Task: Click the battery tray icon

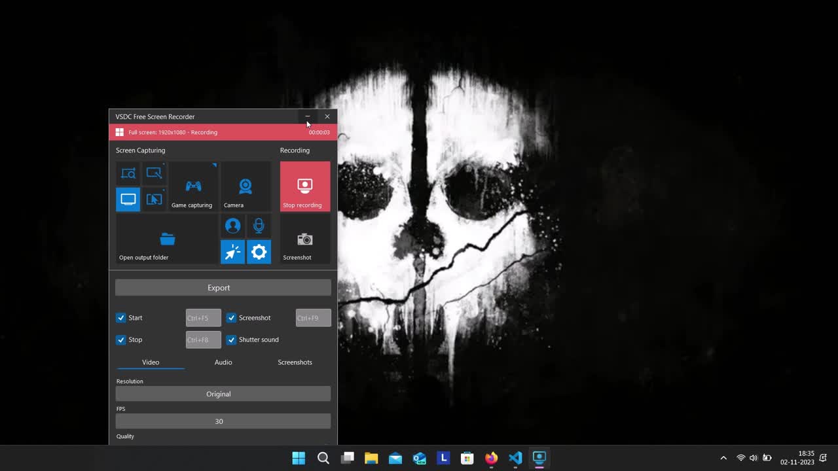Action: click(x=767, y=458)
